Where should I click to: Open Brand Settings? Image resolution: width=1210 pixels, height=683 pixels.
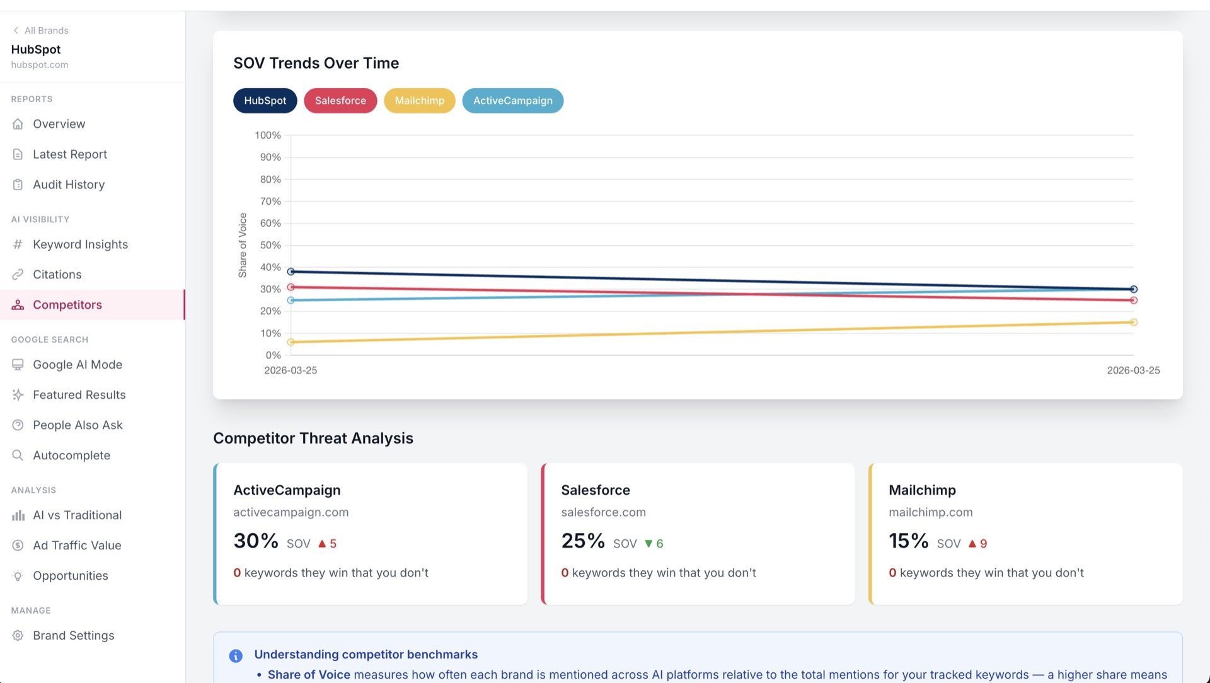93,636
